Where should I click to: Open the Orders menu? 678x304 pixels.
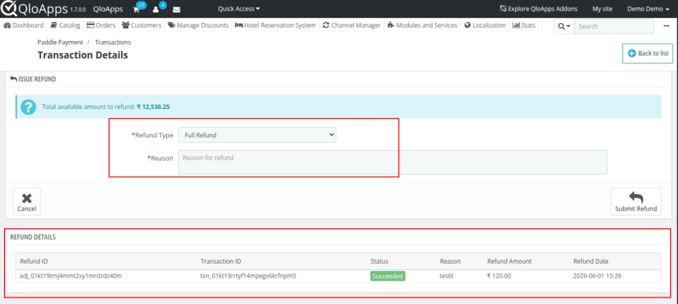tap(101, 26)
